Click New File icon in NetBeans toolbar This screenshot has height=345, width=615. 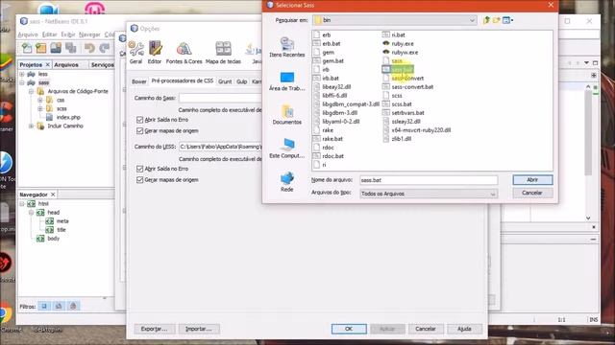coord(27,48)
